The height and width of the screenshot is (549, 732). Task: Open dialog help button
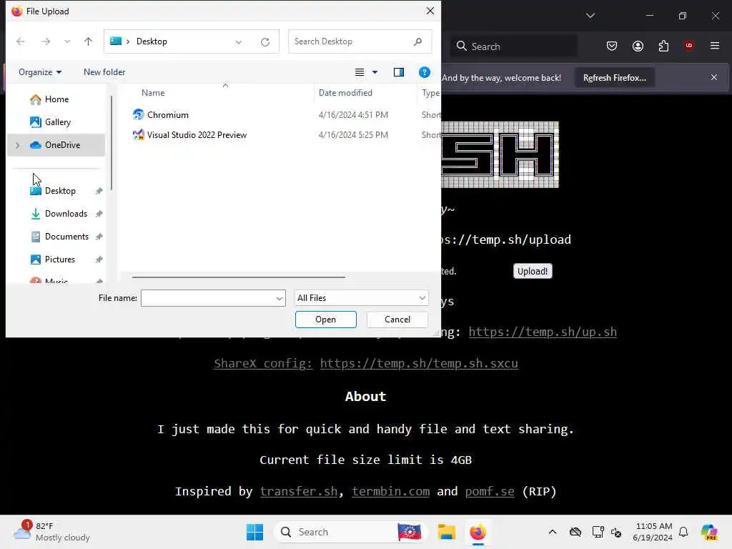coord(425,72)
